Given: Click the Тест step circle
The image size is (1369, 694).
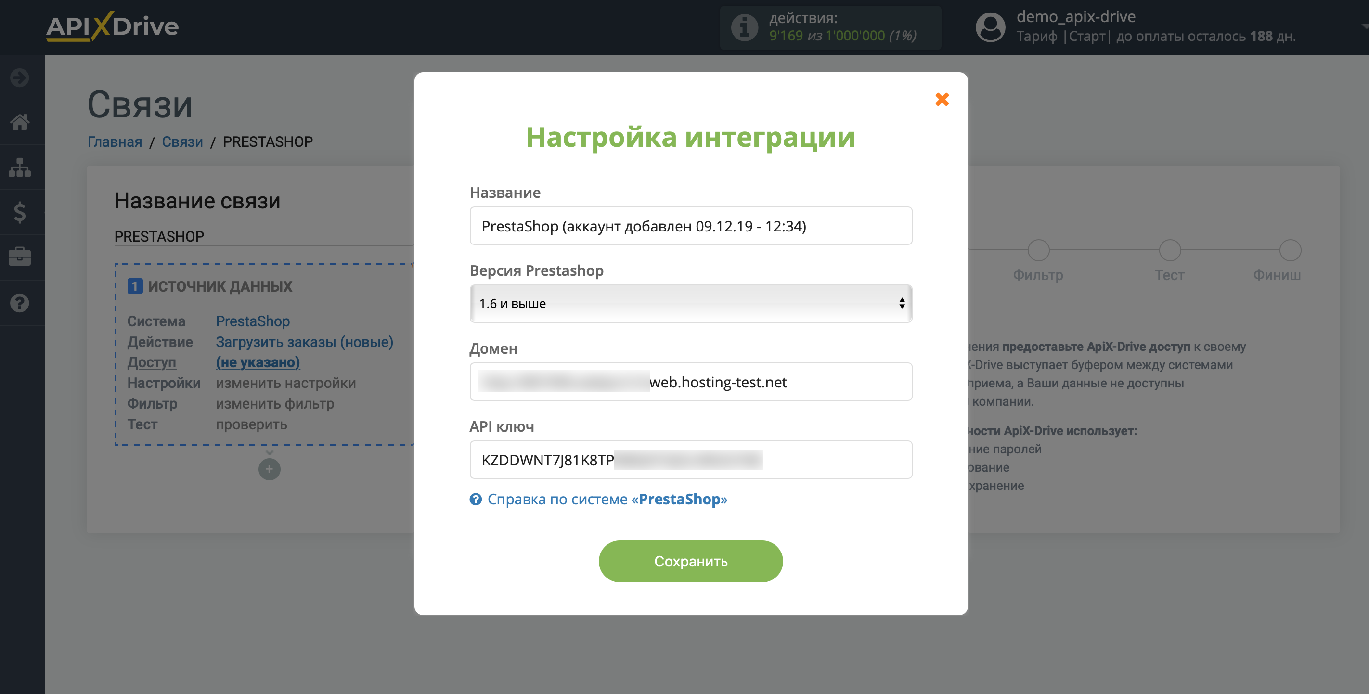Looking at the screenshot, I should 1170,250.
